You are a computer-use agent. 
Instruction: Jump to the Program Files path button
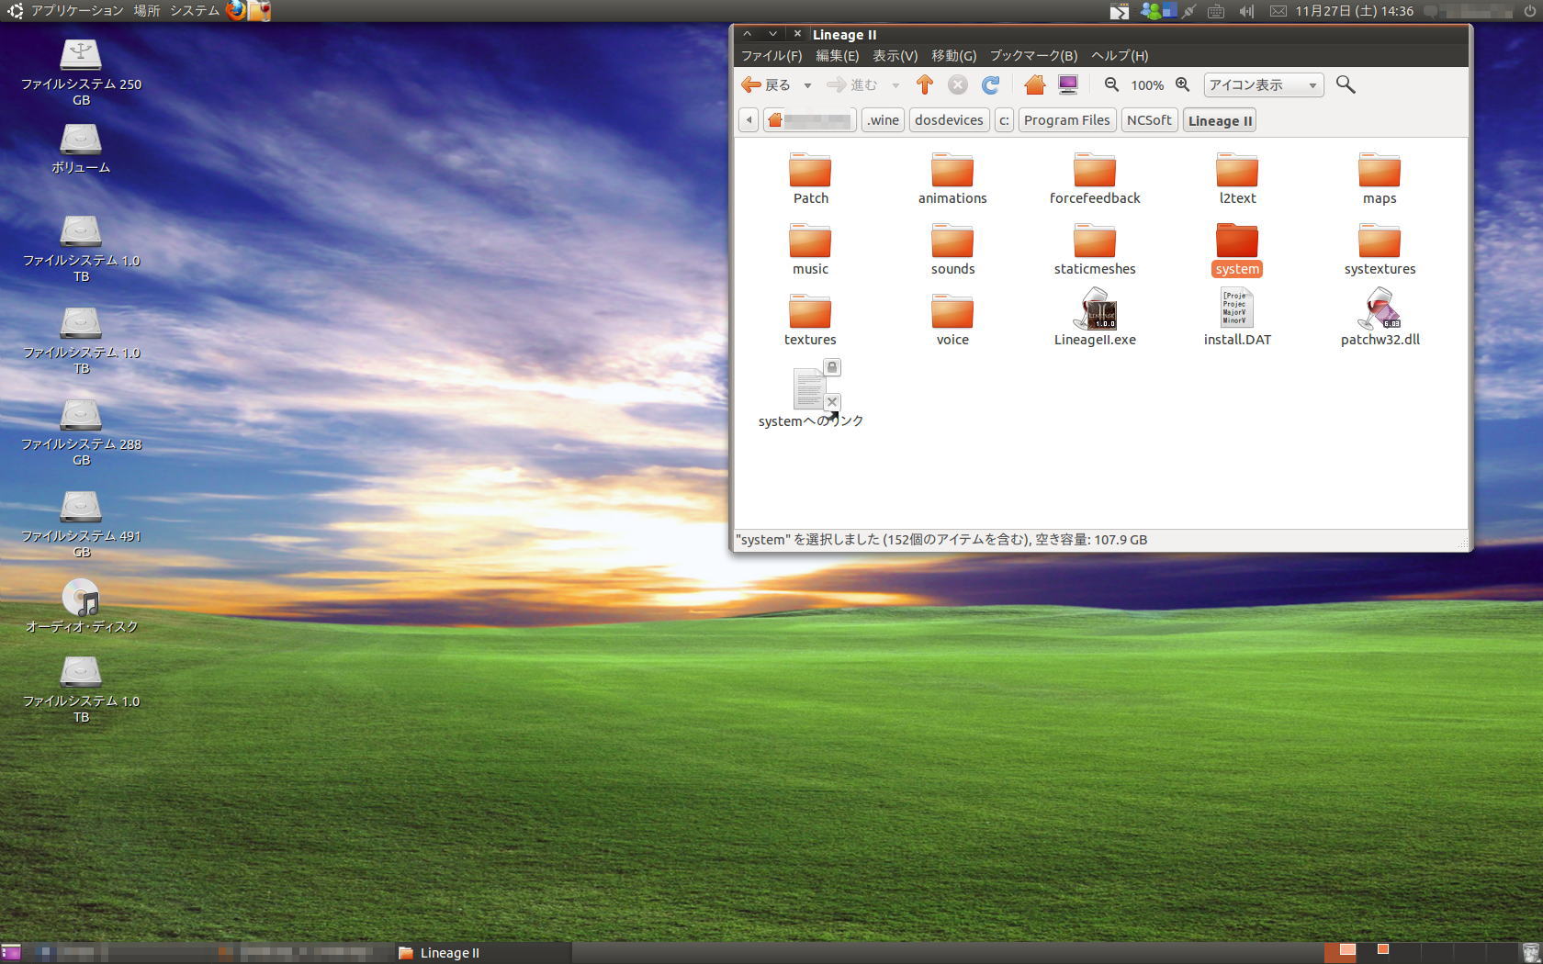coord(1067,120)
